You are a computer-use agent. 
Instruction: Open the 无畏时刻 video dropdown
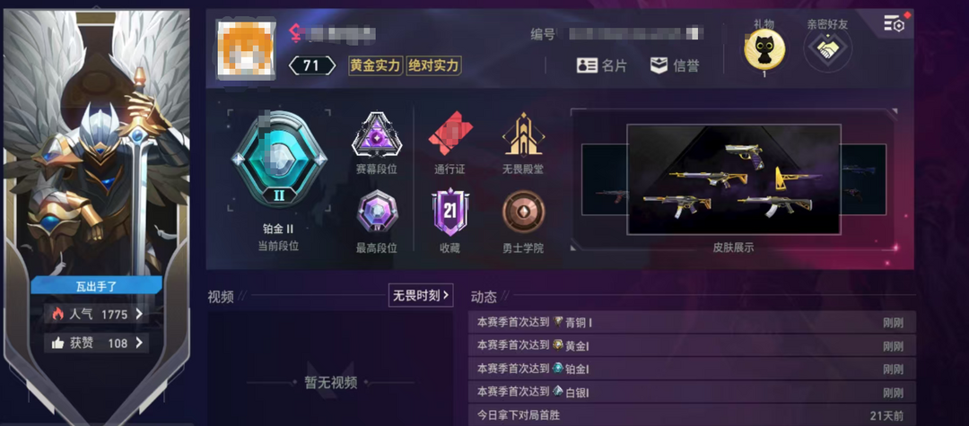tap(421, 295)
